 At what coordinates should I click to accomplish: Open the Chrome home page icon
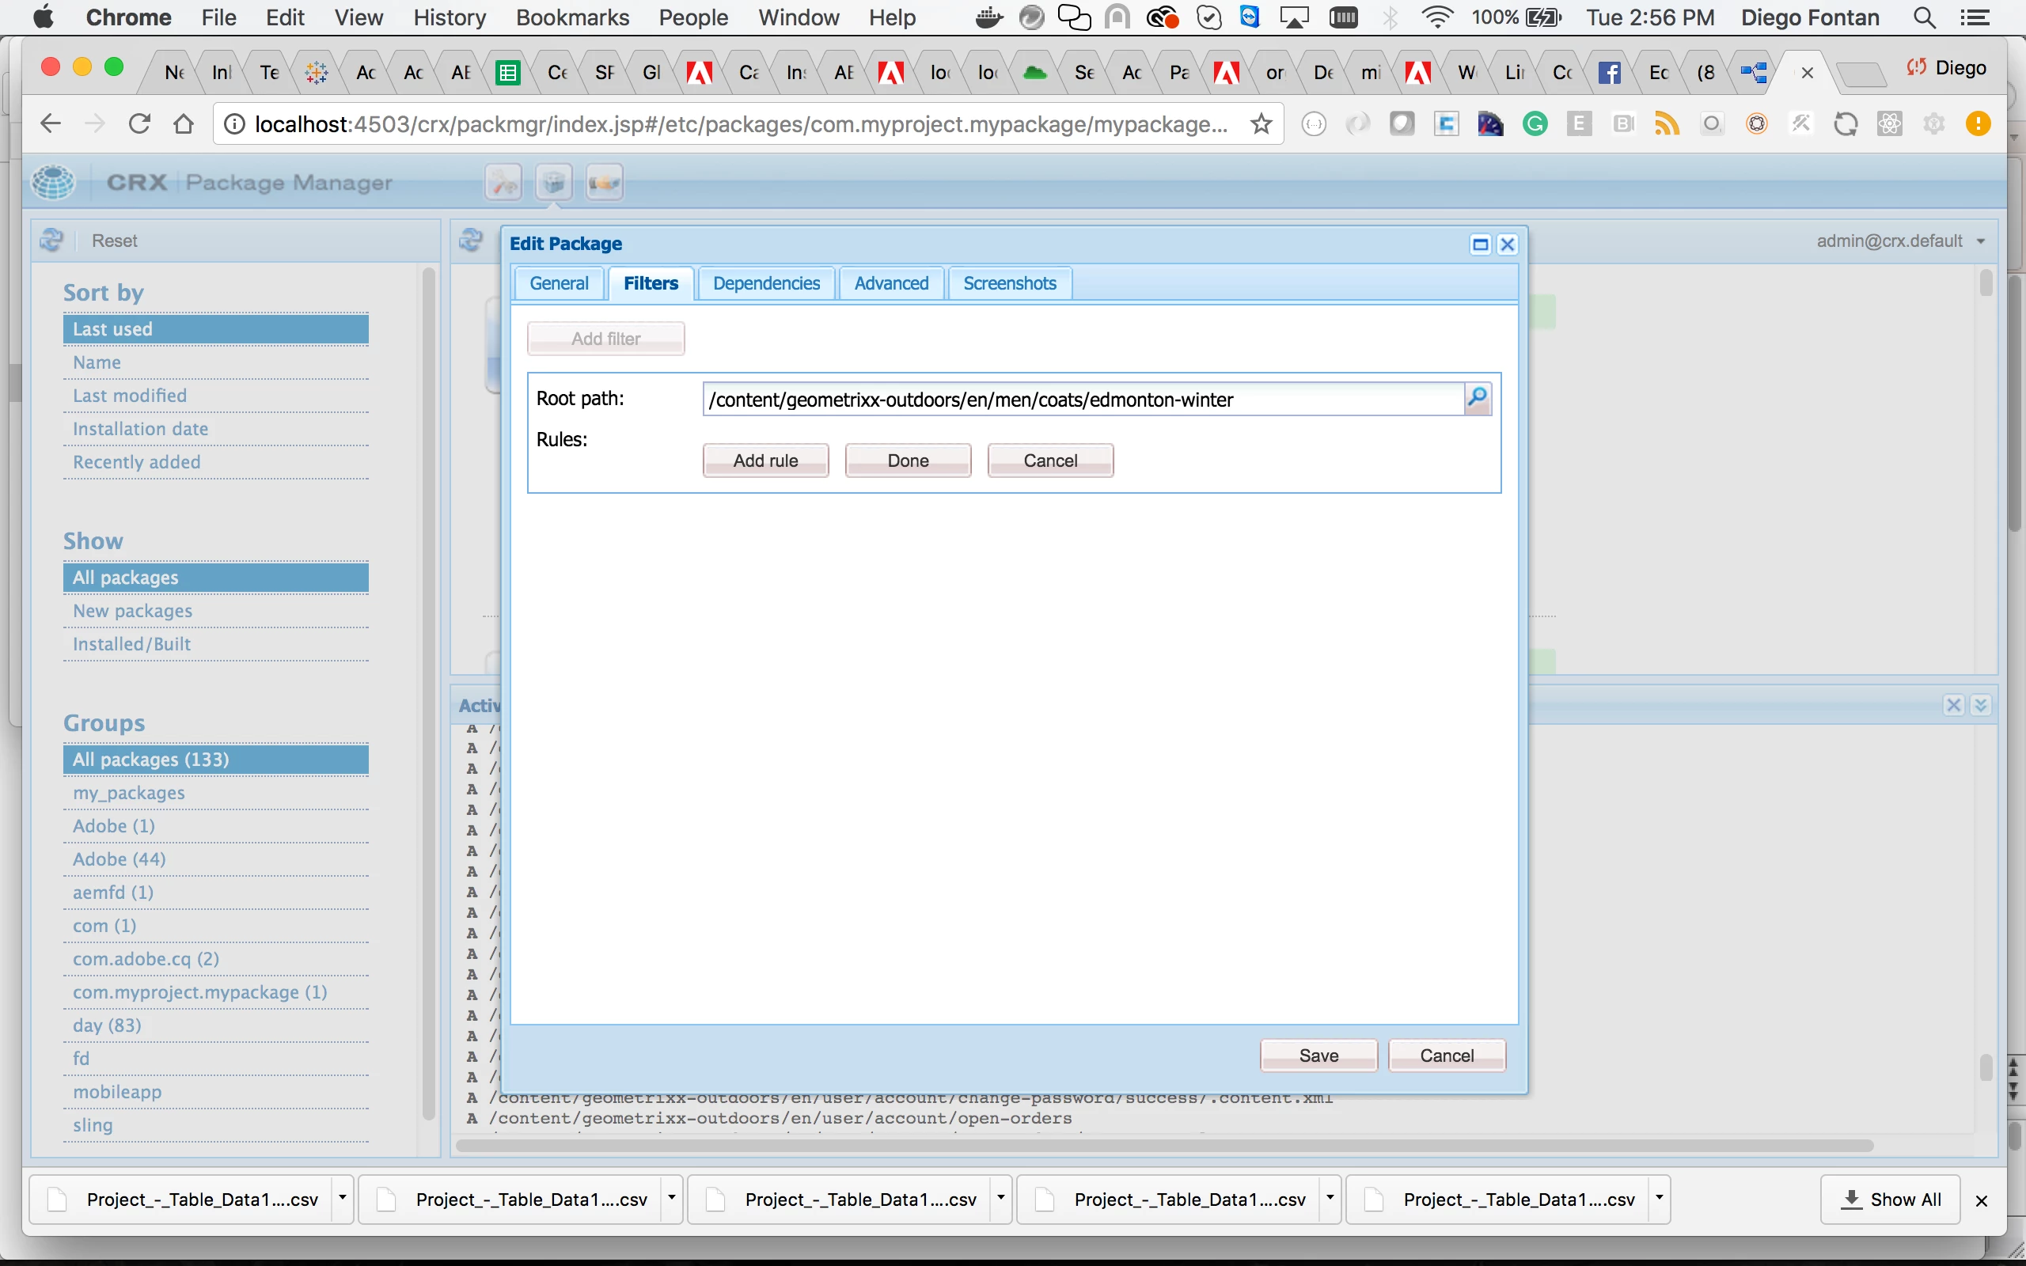[x=184, y=125]
